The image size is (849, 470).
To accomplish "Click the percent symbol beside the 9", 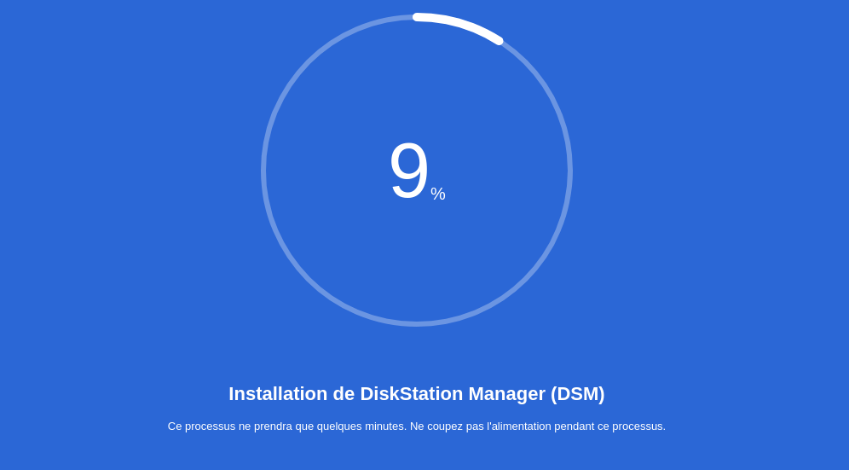I will click(x=438, y=194).
